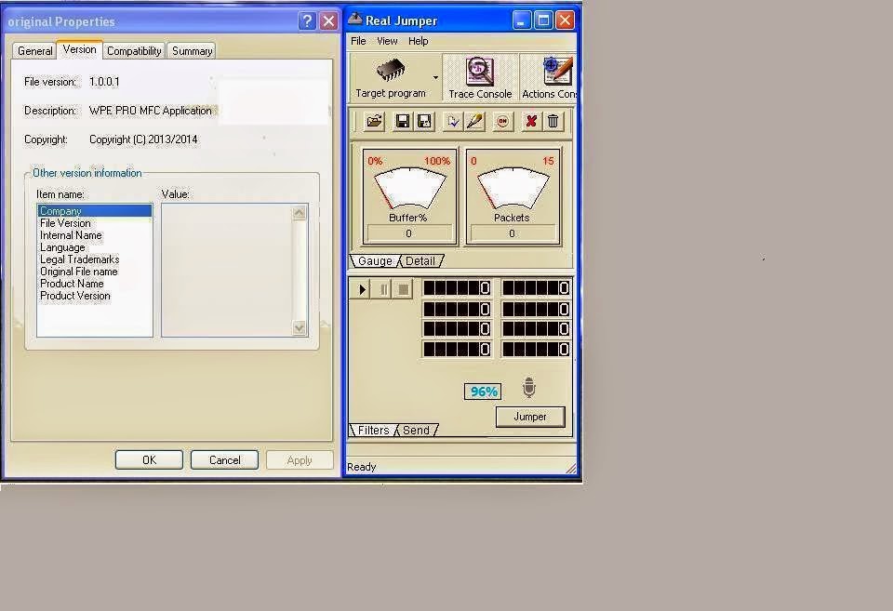This screenshot has width=893, height=611.
Task: Click the Properties dialog help question icon
Action: [308, 21]
